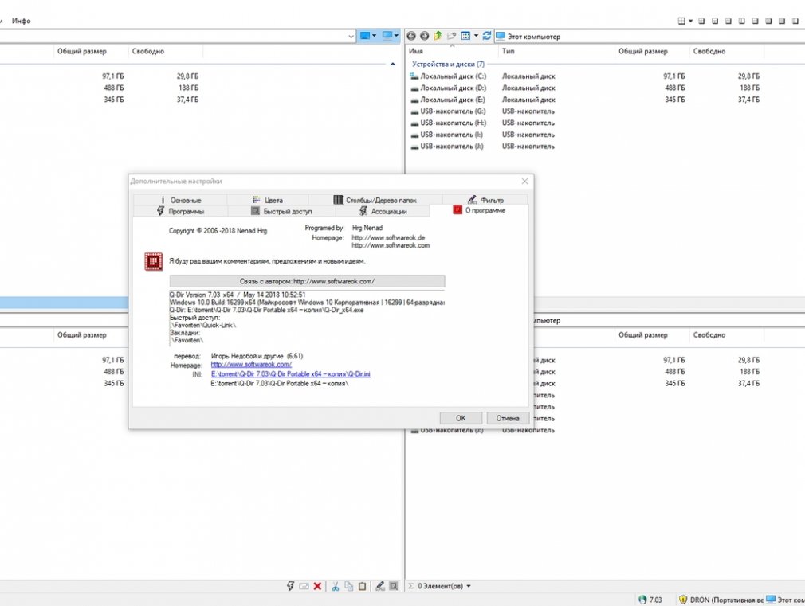Select USB-накопитель (H:) in top-right pane
Screen dimensions: 805x606
coord(453,123)
